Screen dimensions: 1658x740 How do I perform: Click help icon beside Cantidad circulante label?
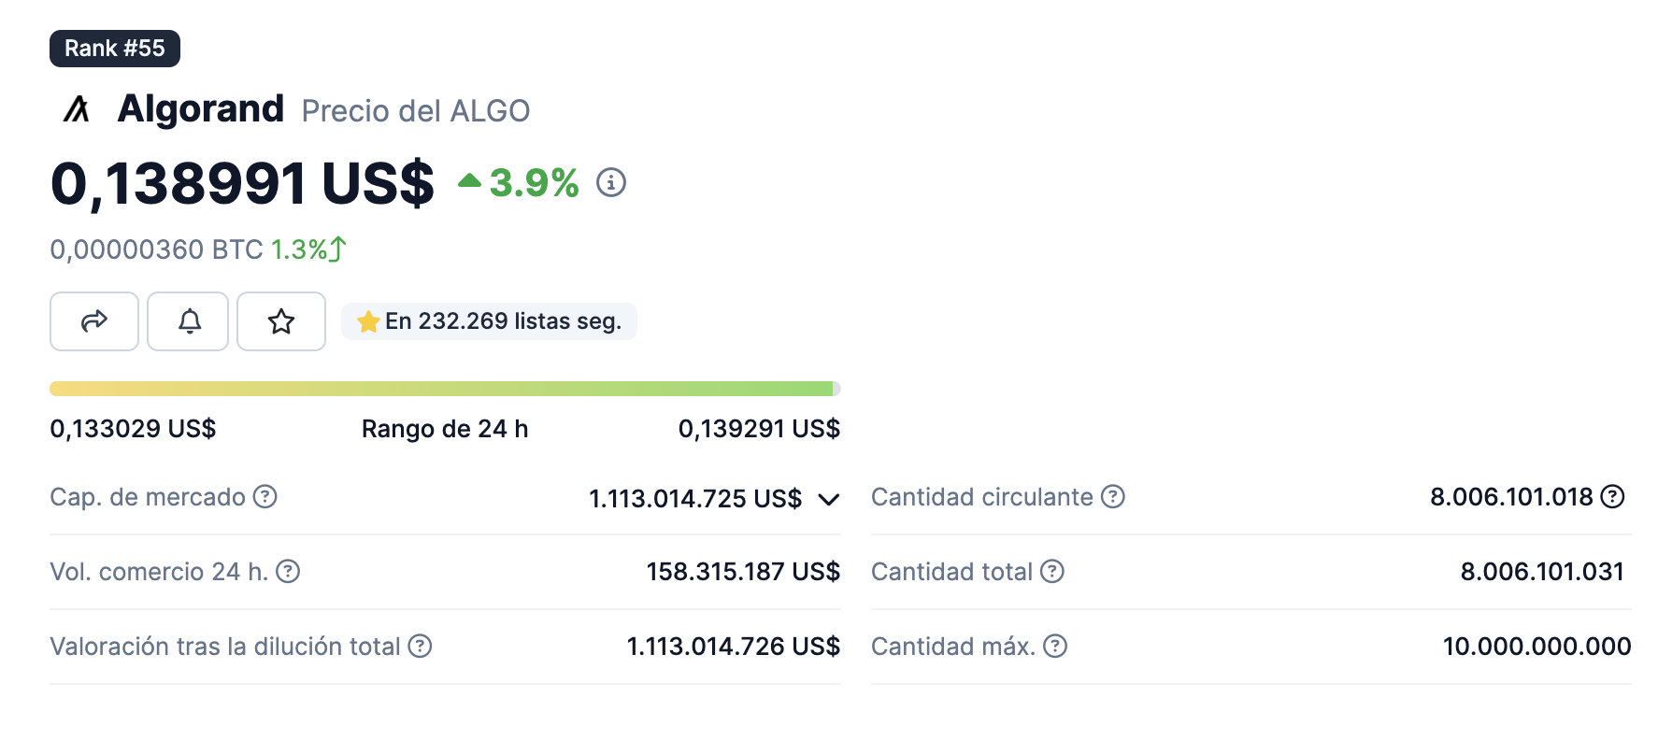pyautogui.click(x=1112, y=496)
